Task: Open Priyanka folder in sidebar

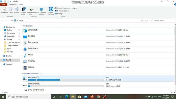Action: 10,52
